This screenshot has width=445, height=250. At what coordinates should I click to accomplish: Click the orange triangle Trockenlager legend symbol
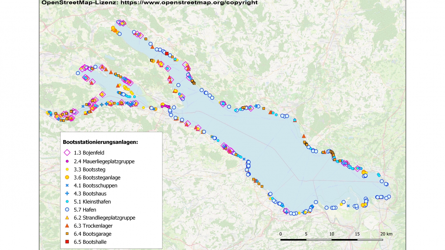(67, 226)
